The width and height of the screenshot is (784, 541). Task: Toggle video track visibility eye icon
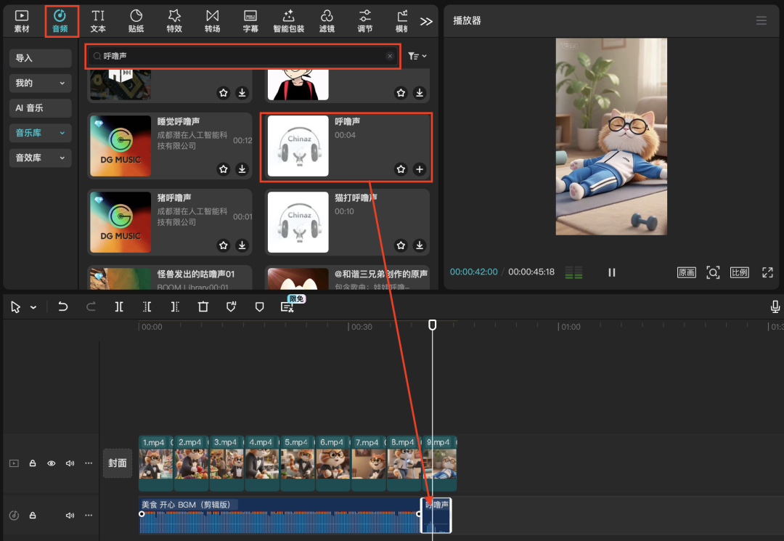[52, 463]
